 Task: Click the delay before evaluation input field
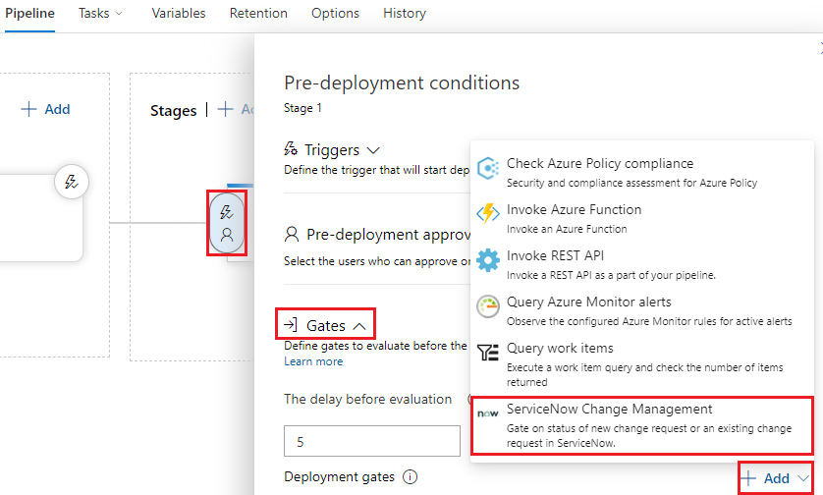372,441
